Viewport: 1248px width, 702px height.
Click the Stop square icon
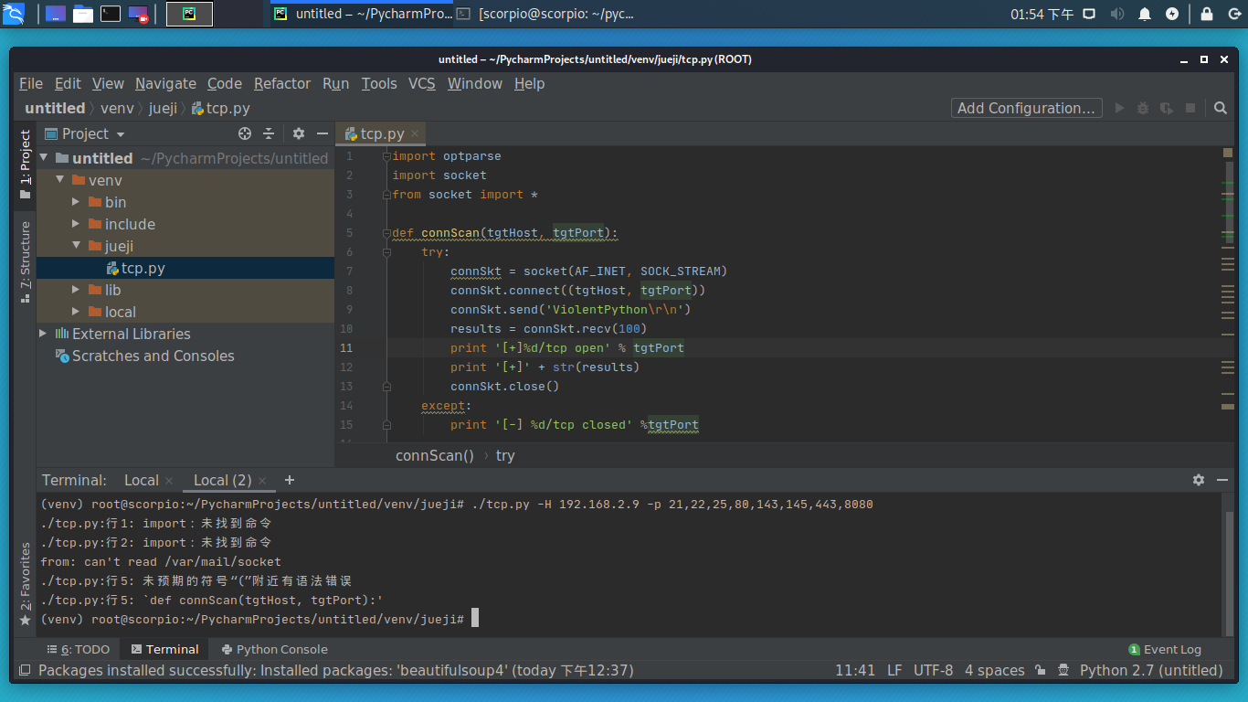(1190, 108)
